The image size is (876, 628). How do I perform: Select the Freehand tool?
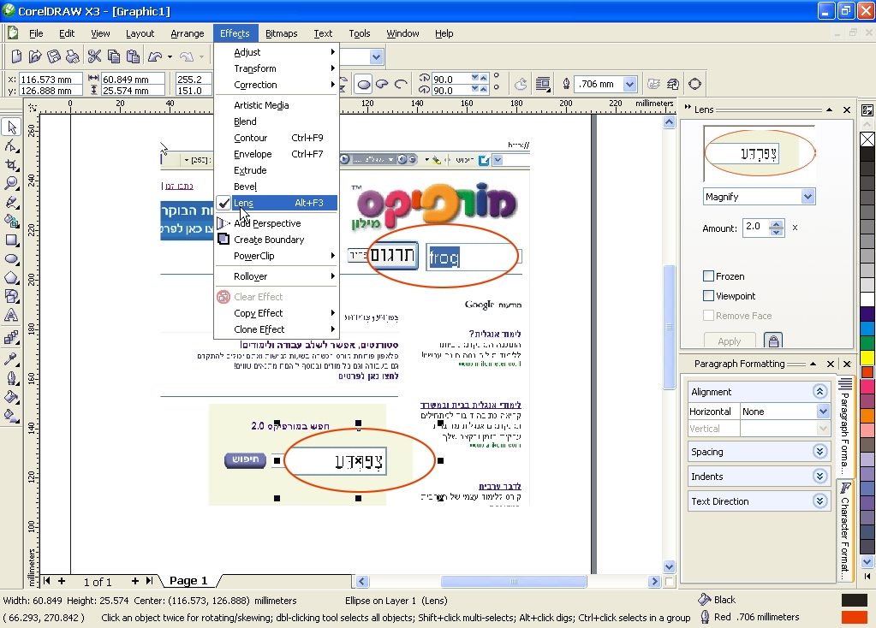[x=11, y=202]
